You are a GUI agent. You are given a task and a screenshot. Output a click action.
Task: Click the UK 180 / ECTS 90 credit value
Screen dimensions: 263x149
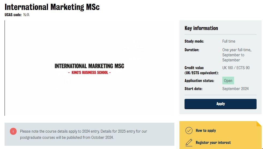[236, 68]
